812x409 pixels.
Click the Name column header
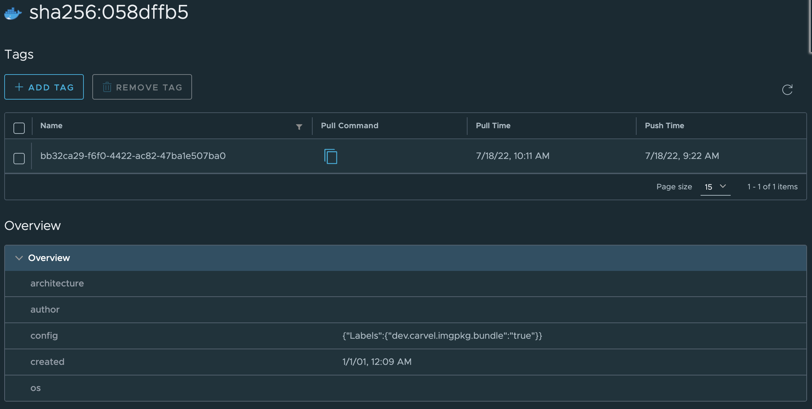tap(51, 126)
